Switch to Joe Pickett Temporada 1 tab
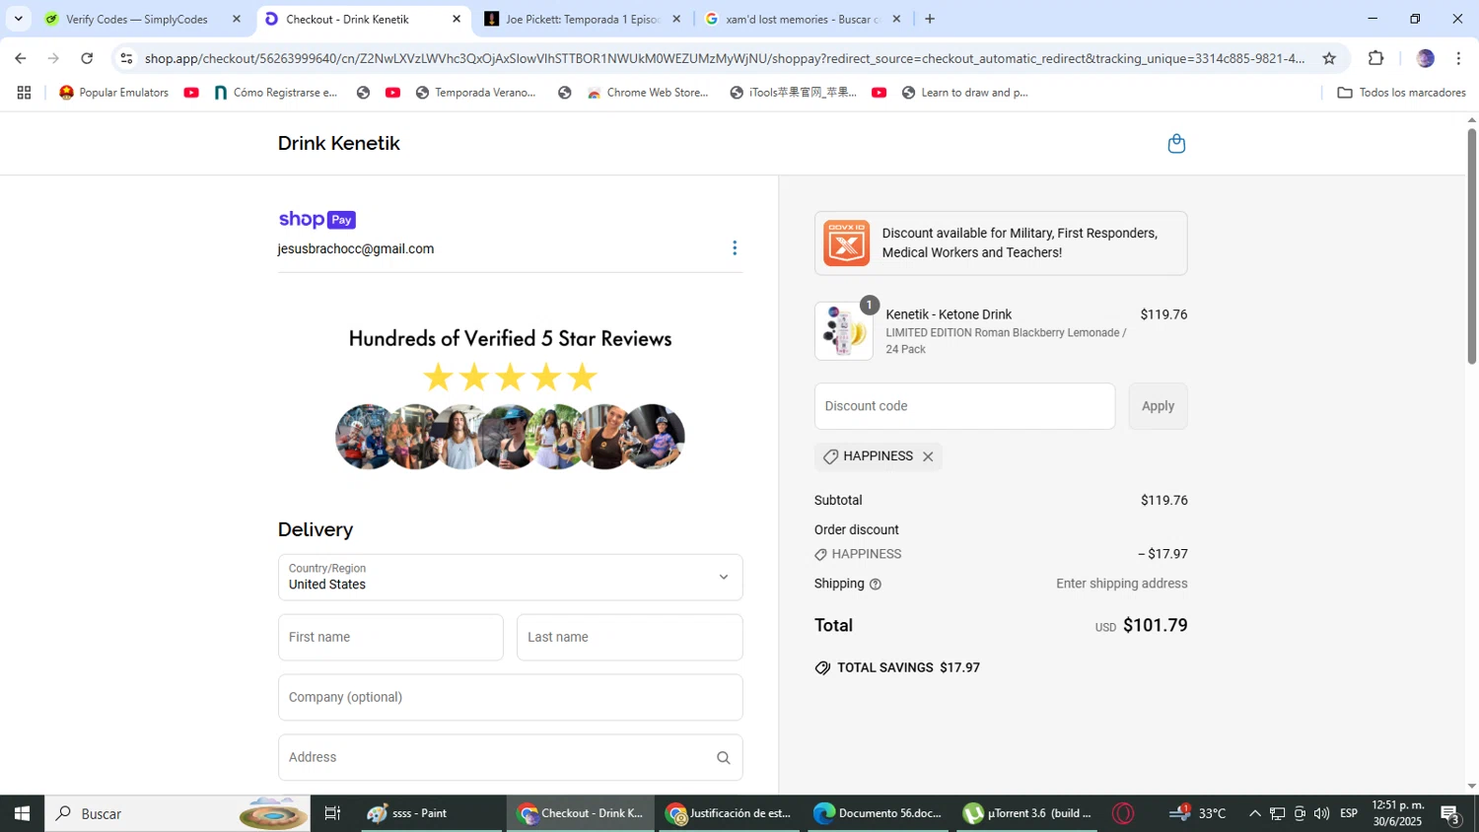The image size is (1479, 832). tap(582, 19)
